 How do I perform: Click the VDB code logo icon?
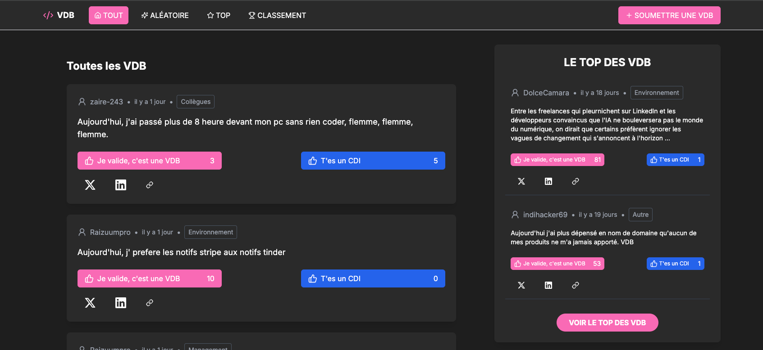(48, 15)
